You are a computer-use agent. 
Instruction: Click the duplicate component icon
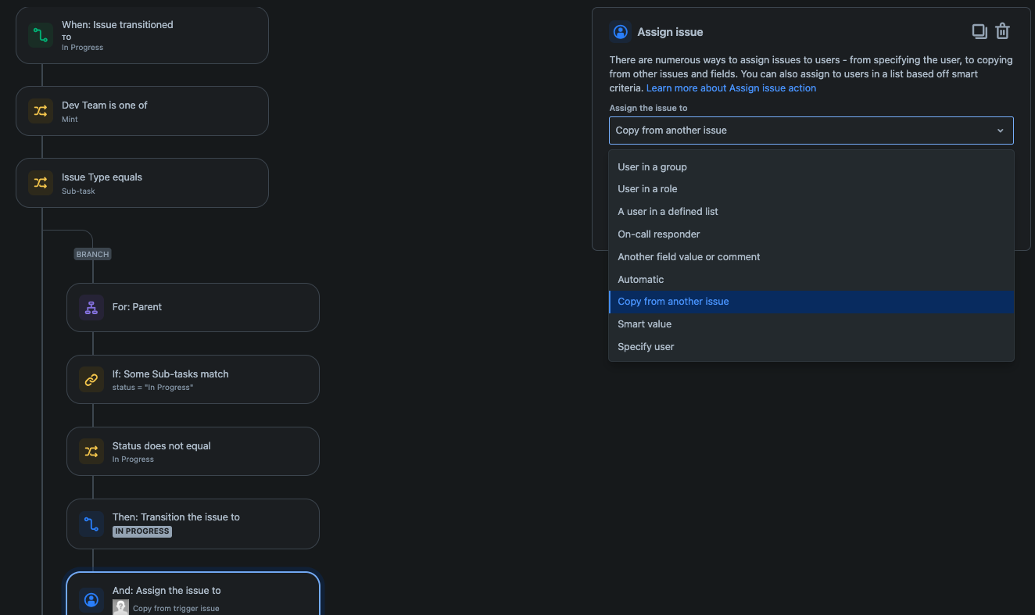click(979, 30)
